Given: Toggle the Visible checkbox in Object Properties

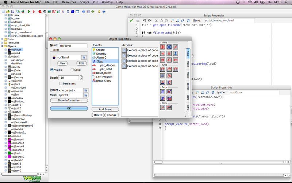Looking at the screenshot, I should [52, 70].
